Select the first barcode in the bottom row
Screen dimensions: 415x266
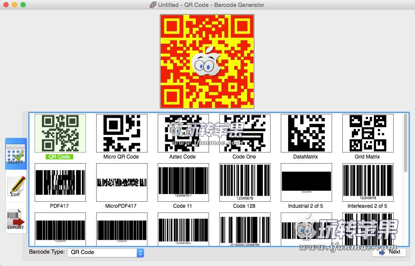60,228
